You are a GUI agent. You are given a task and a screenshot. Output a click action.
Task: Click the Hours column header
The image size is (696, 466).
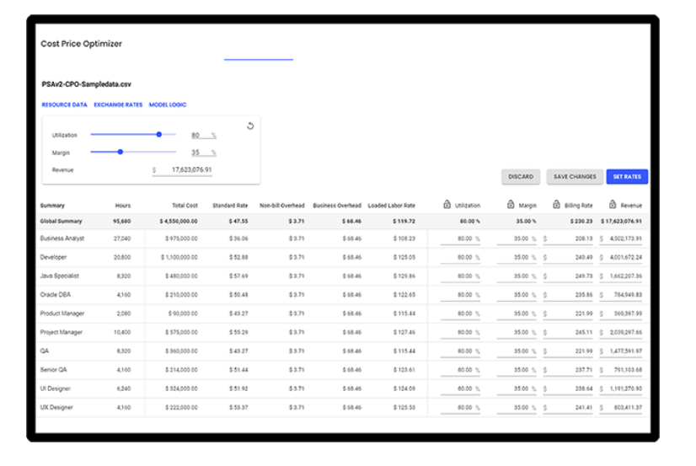[x=123, y=206]
